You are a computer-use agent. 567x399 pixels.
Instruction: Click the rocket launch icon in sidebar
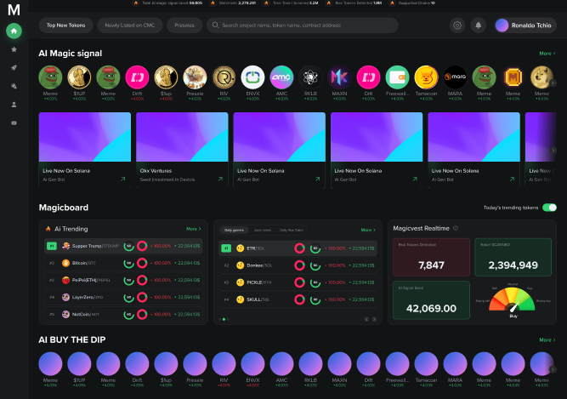[x=14, y=68]
